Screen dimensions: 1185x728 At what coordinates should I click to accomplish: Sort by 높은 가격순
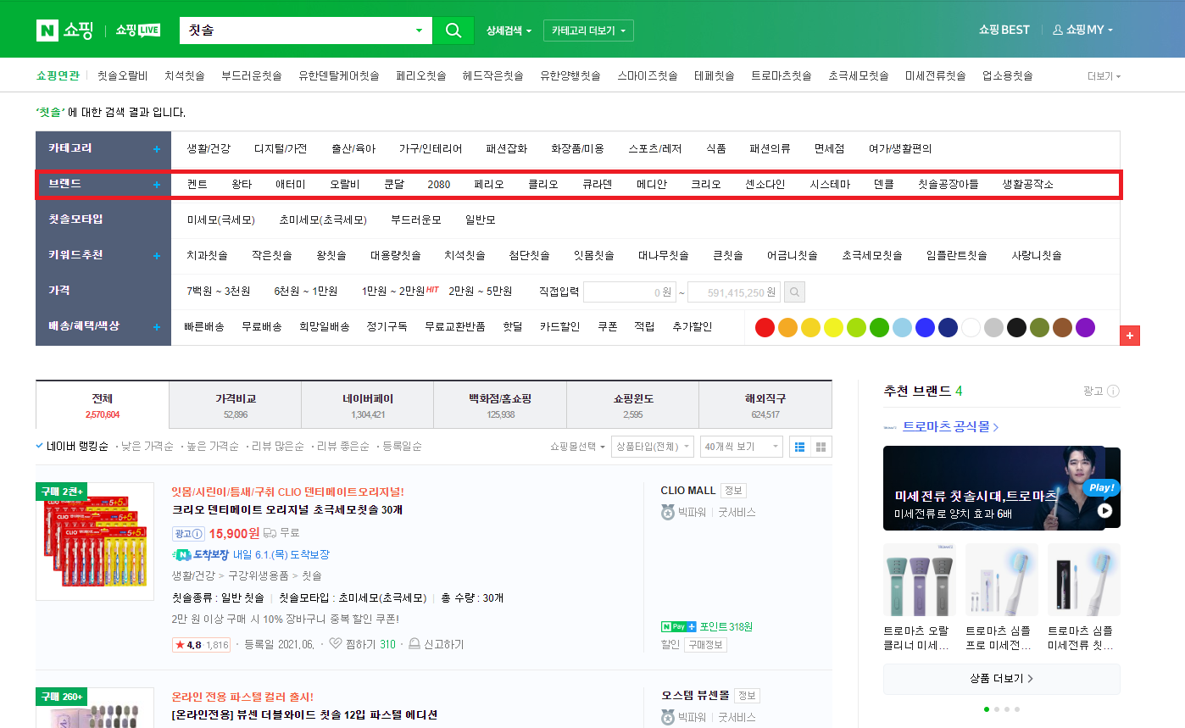point(212,446)
